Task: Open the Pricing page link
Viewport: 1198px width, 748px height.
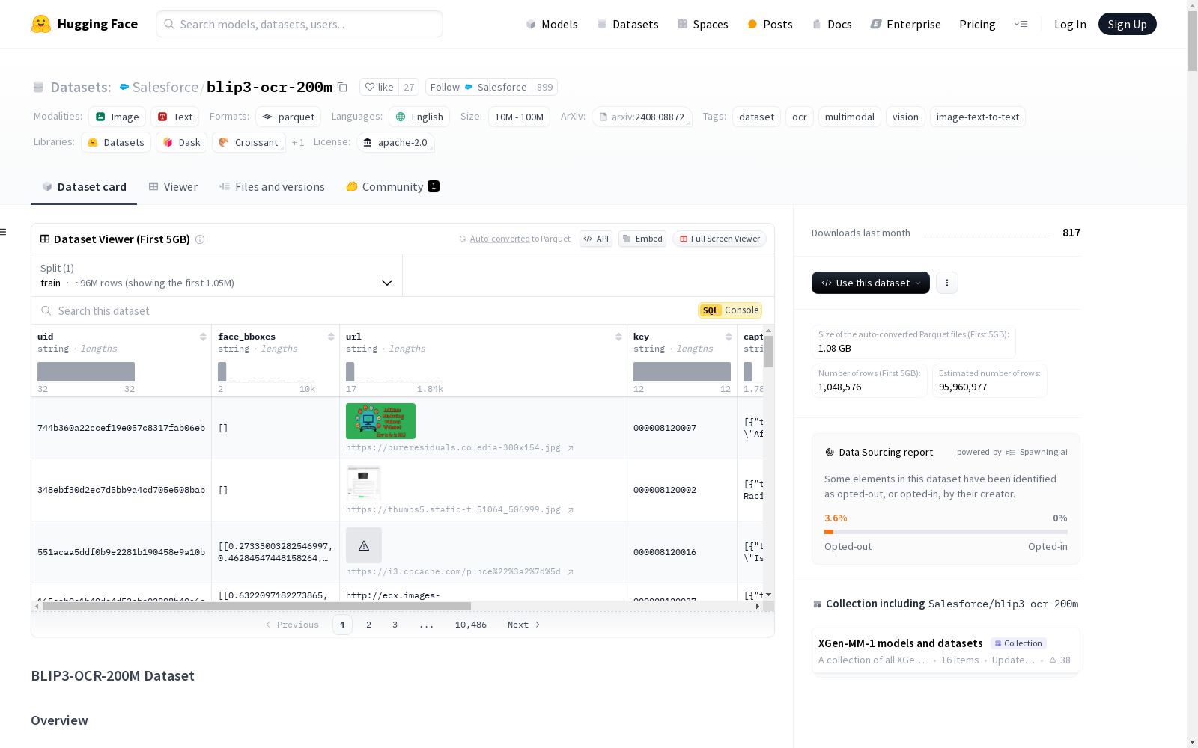Action: 977,24
